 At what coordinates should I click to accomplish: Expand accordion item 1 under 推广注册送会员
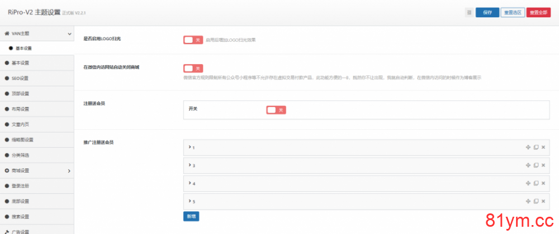point(193,147)
